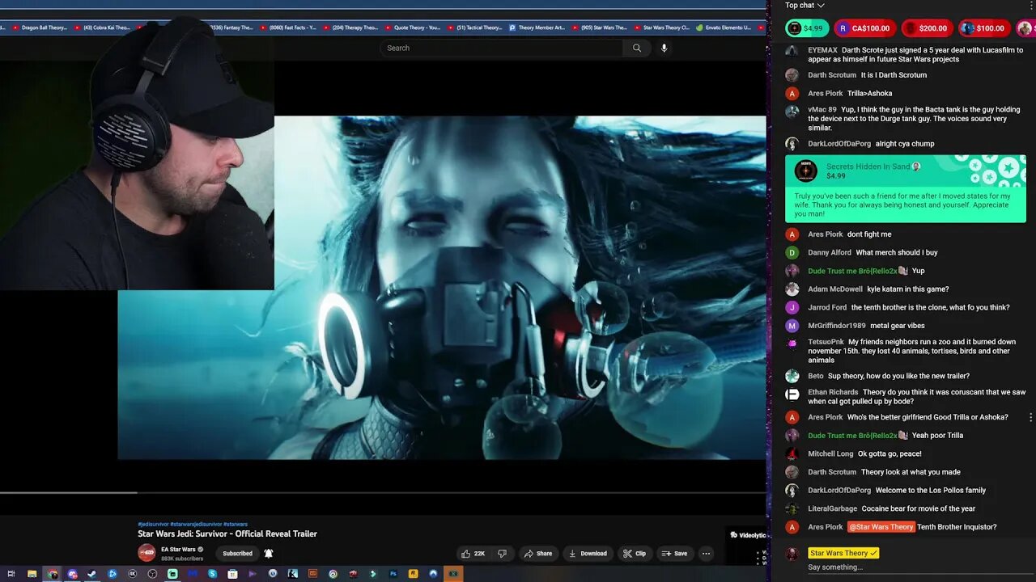Click the #starwarsjedisurvivor hashtag link
The image size is (1036, 582).
(196, 524)
